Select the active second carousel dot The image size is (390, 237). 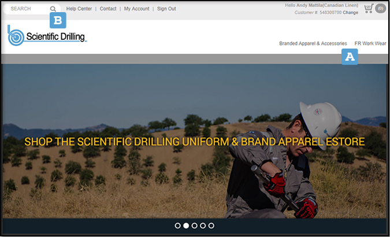186,225
